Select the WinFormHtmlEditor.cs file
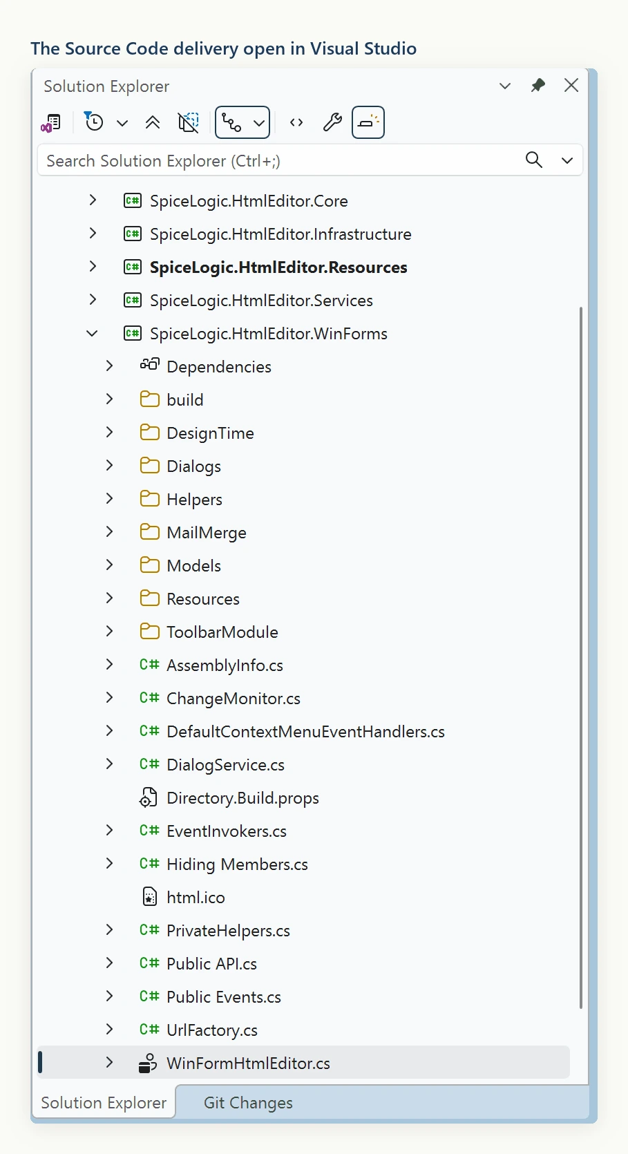This screenshot has height=1154, width=628. click(249, 1063)
